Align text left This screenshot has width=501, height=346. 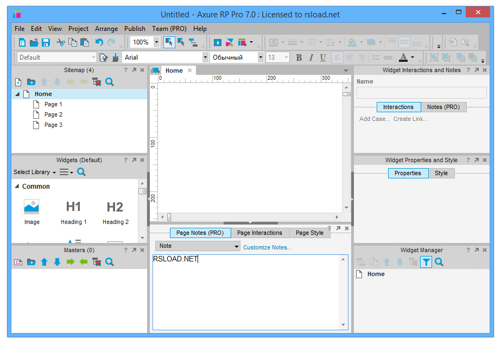[x=337, y=57]
